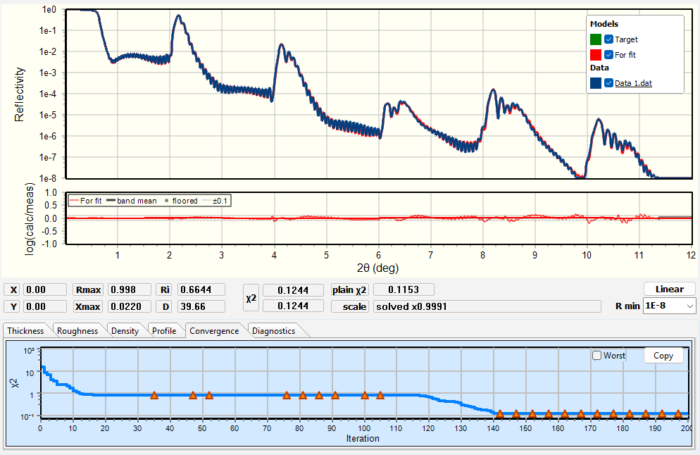This screenshot has height=455, width=700.
Task: Click the red For fit color swatch
Action: coord(596,54)
